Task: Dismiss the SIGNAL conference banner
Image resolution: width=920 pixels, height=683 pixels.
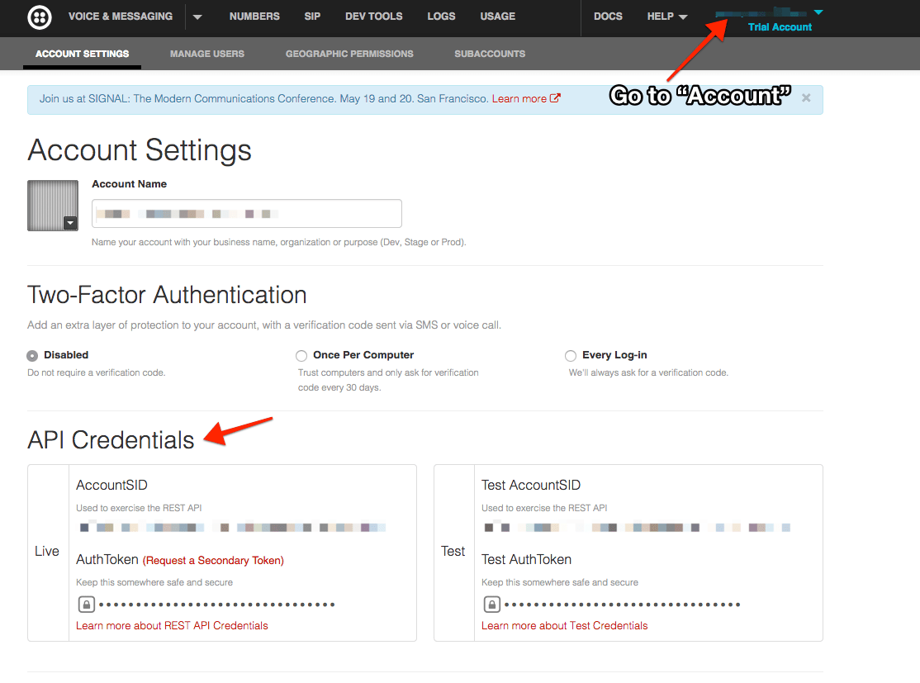Action: pyautogui.click(x=806, y=97)
